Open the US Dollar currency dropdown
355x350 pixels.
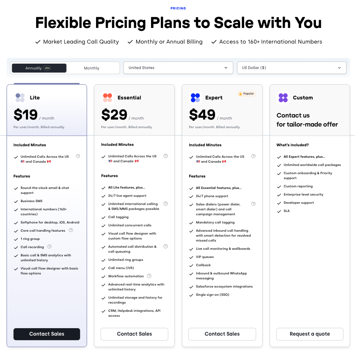click(x=291, y=68)
